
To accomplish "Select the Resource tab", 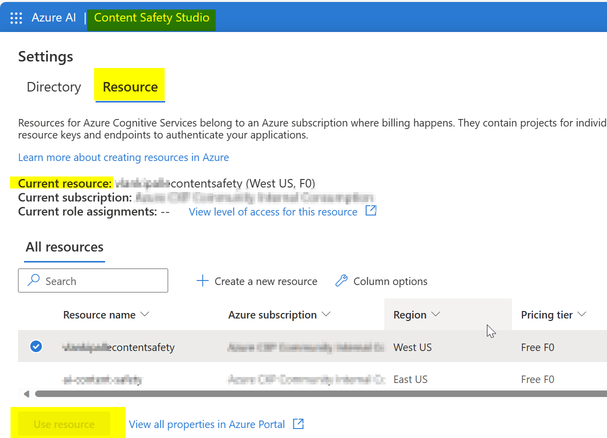I will (x=130, y=87).
